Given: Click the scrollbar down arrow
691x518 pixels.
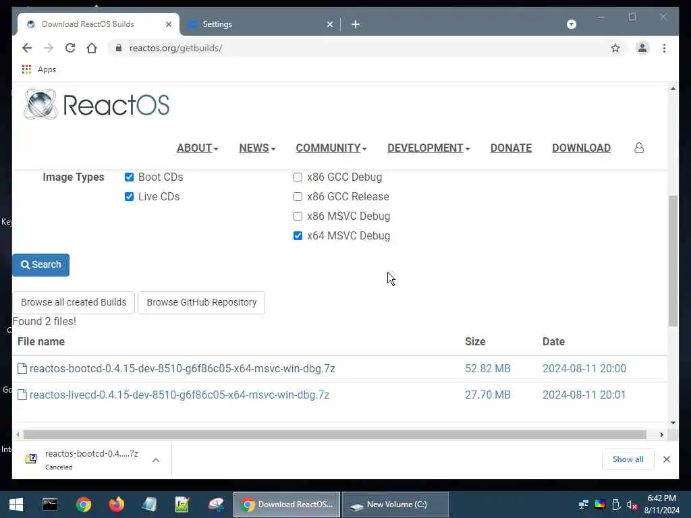Looking at the screenshot, I should coord(673,422).
